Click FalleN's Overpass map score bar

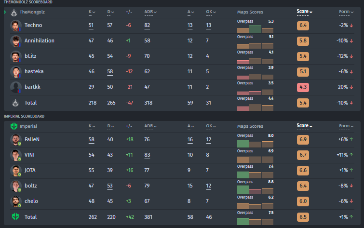tap(256, 142)
